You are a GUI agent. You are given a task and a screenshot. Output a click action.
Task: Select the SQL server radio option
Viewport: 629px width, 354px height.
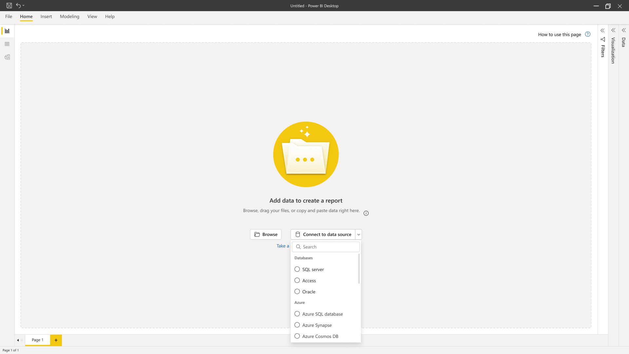coord(297,269)
